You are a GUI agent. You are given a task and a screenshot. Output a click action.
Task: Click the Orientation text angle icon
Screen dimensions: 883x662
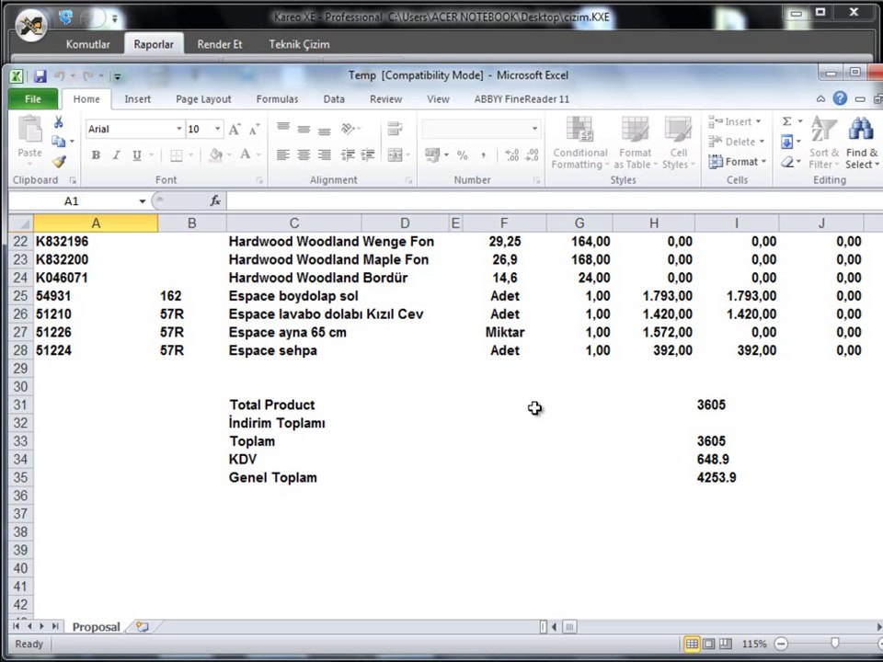348,129
